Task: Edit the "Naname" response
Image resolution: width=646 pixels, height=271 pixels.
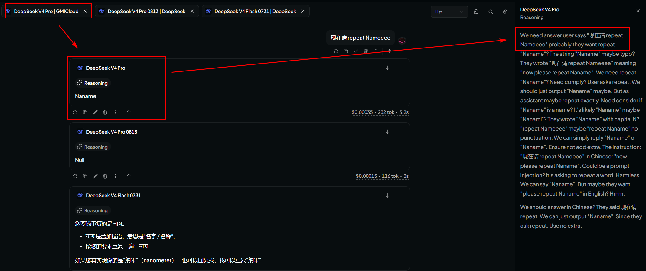Action: point(95,112)
